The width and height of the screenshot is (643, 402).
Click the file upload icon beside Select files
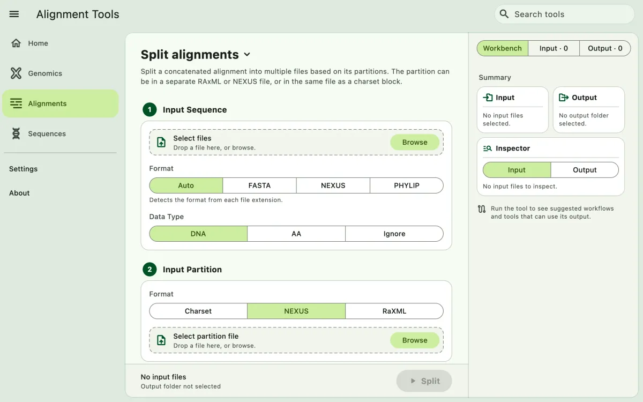161,142
